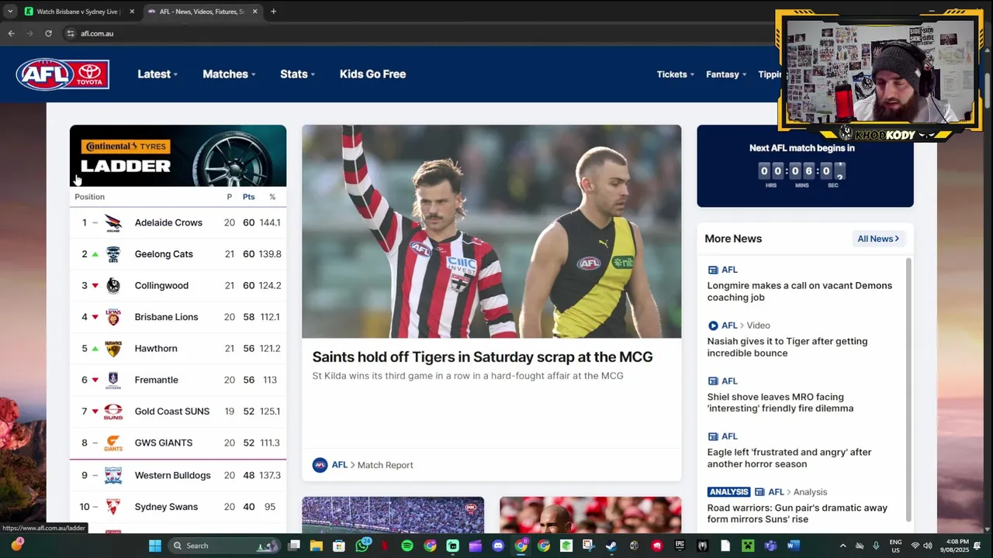Open Nasiah gives it to Tiger video
The image size is (993, 558).
click(787, 347)
